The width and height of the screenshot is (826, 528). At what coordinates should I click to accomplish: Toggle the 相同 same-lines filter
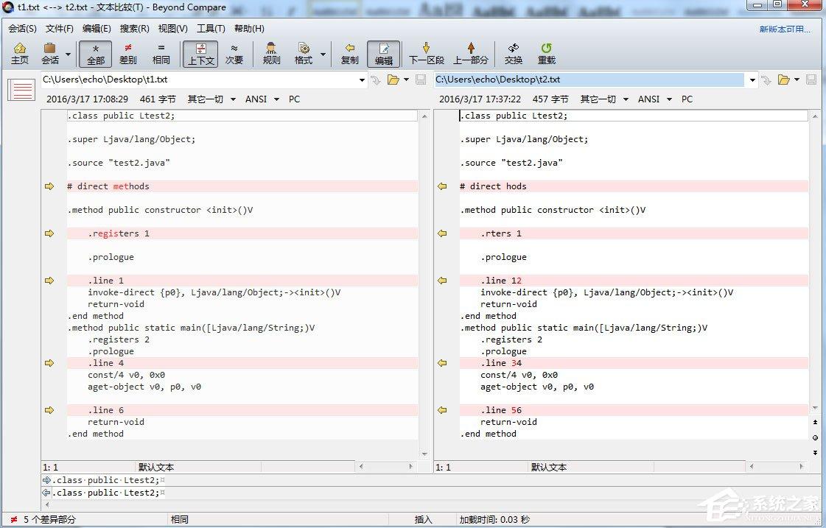161,54
